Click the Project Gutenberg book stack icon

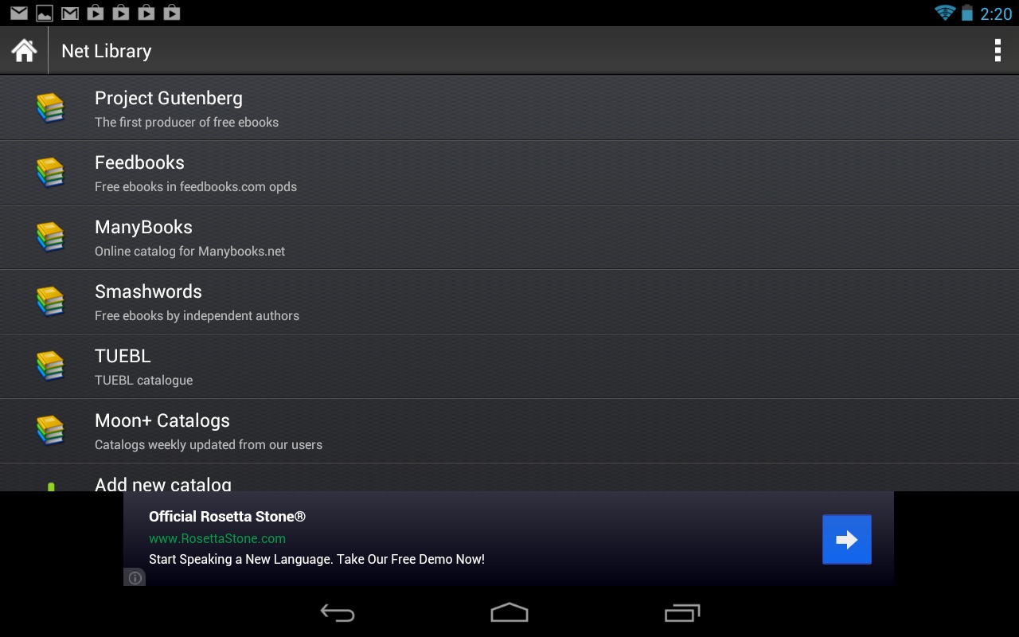50,108
